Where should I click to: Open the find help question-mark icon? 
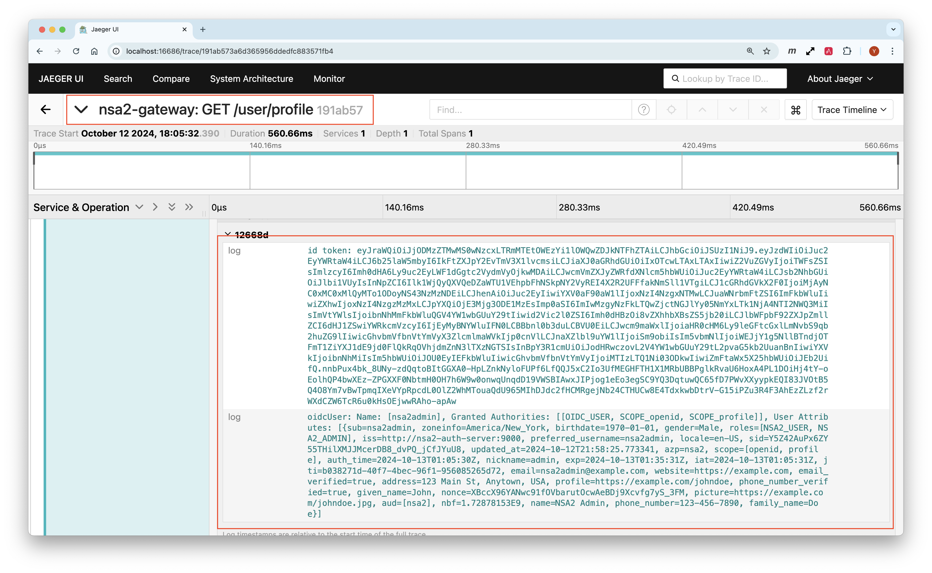pyautogui.click(x=643, y=110)
